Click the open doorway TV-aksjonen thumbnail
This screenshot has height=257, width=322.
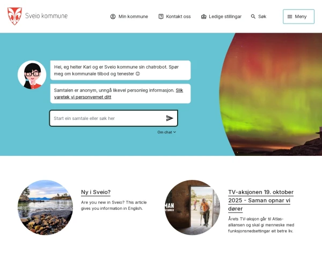tap(193, 207)
